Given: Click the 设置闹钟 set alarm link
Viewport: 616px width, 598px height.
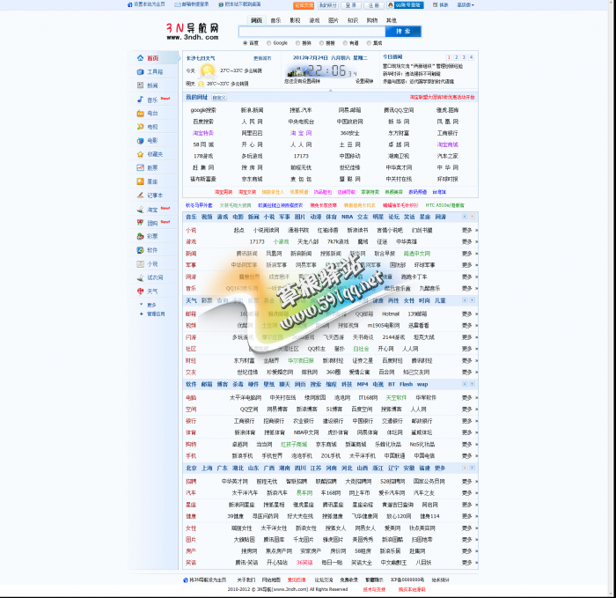Looking at the screenshot, I should pos(364,81).
